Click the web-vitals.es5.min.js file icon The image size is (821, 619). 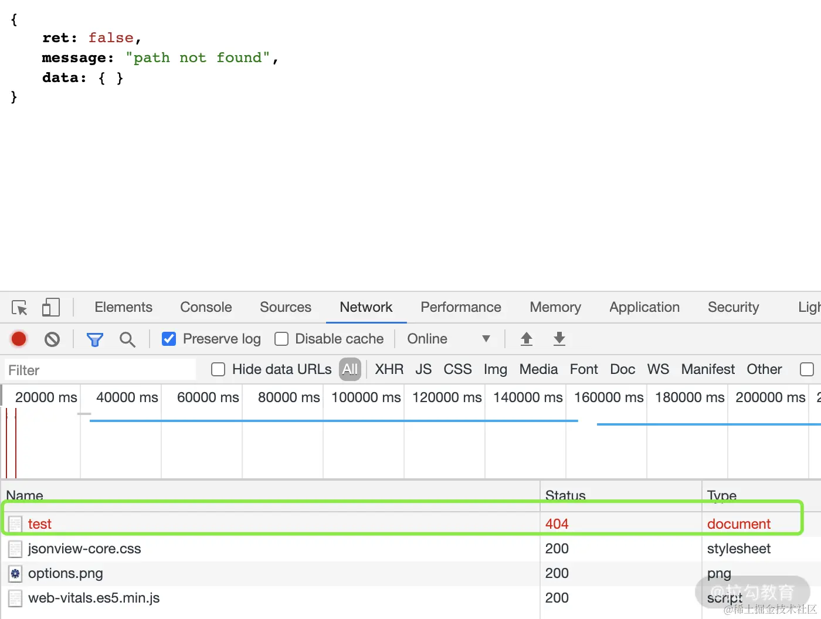(x=15, y=598)
